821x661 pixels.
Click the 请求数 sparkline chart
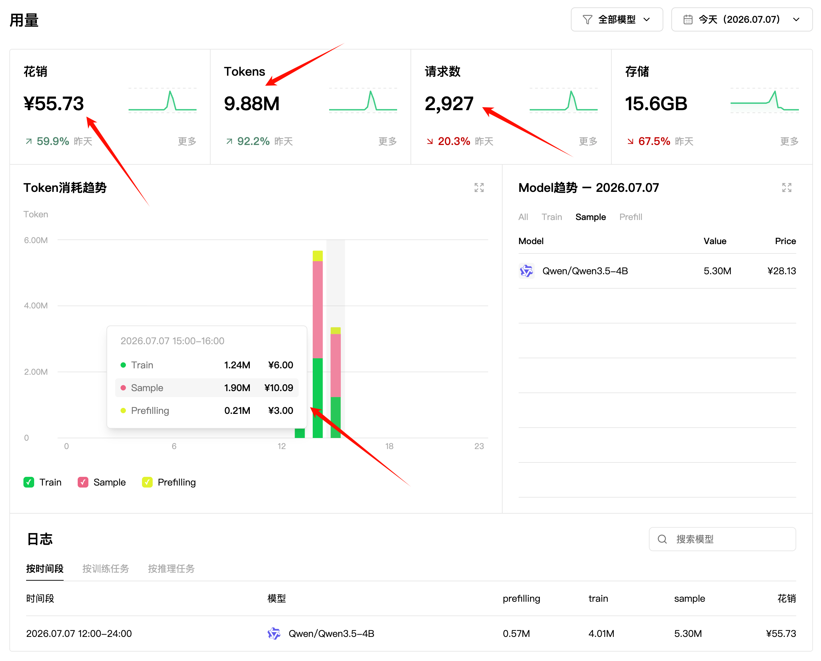[x=564, y=100]
